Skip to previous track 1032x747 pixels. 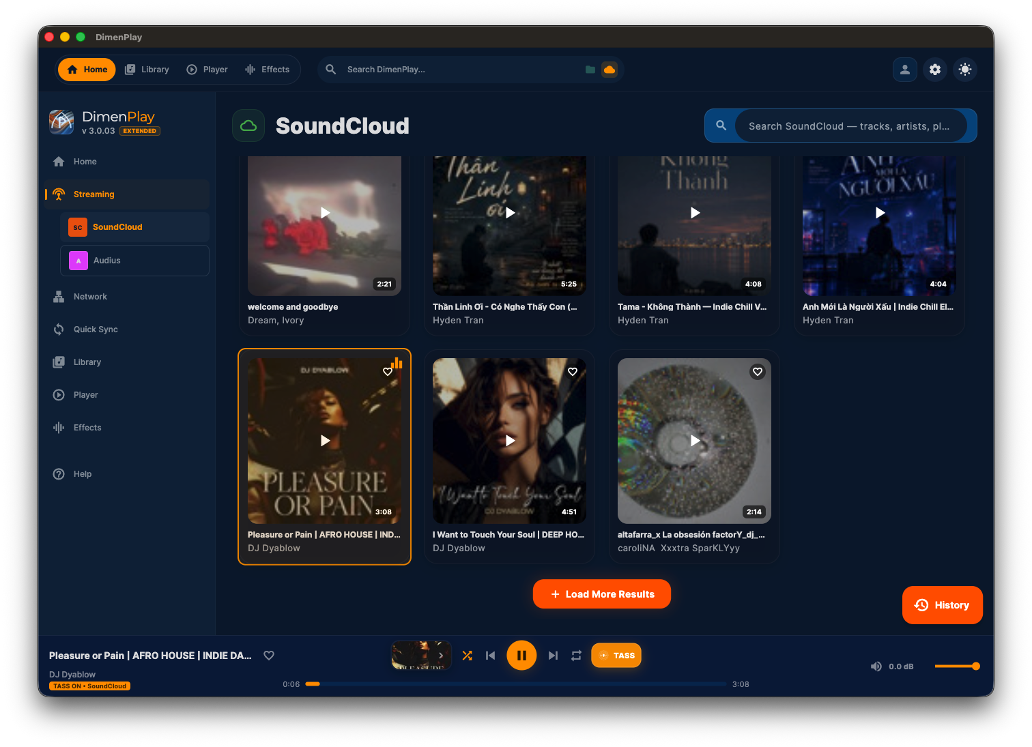pyautogui.click(x=490, y=656)
